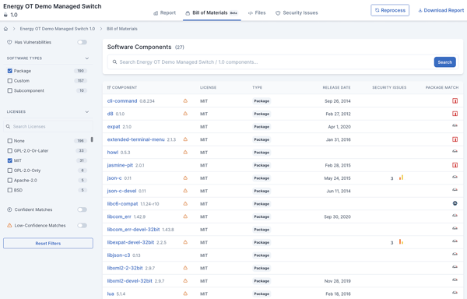The height and width of the screenshot is (299, 467).
Task: Click the warning icon on howl row
Action: pyautogui.click(x=185, y=152)
